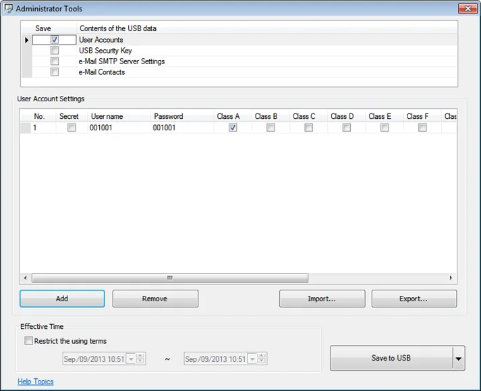Check Class C for user 001001
481x391 pixels.
point(308,128)
